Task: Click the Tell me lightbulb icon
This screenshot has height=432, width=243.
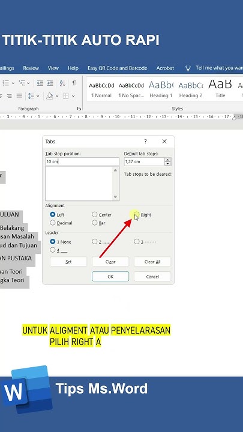Action: (188, 68)
